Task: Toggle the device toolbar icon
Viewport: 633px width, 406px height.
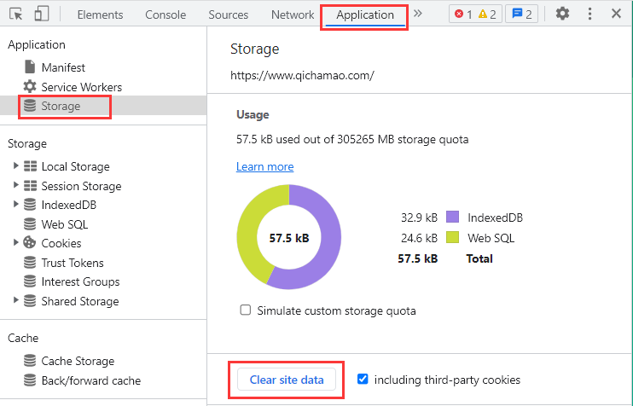Action: point(42,14)
